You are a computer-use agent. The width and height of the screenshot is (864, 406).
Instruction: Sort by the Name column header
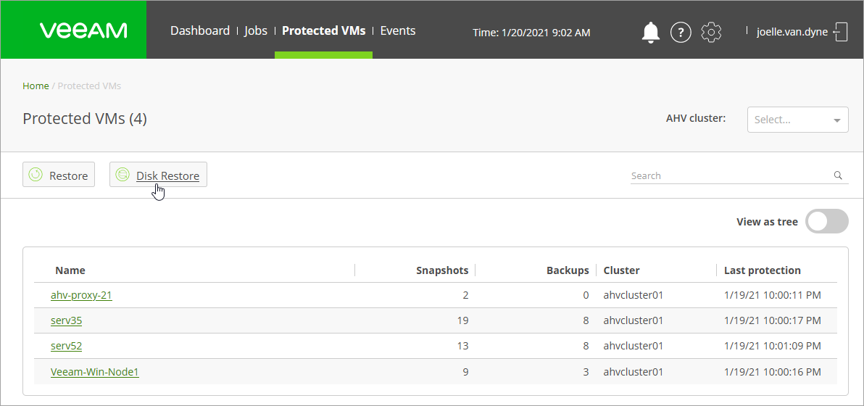[70, 270]
